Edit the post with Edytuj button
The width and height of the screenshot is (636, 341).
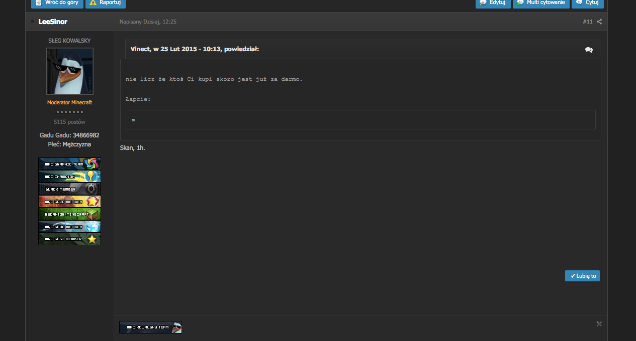click(493, 3)
